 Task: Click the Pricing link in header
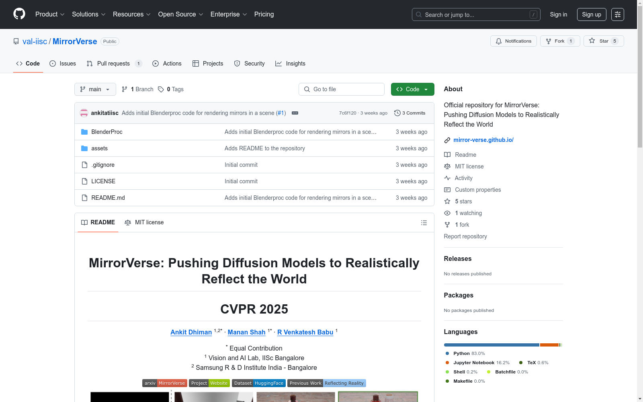(264, 14)
